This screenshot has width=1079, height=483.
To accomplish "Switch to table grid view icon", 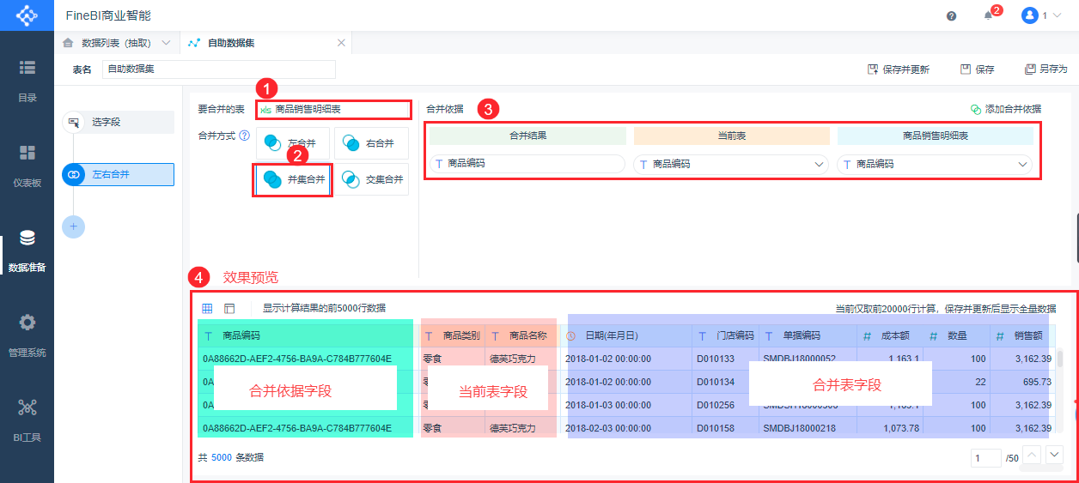I will pyautogui.click(x=207, y=308).
